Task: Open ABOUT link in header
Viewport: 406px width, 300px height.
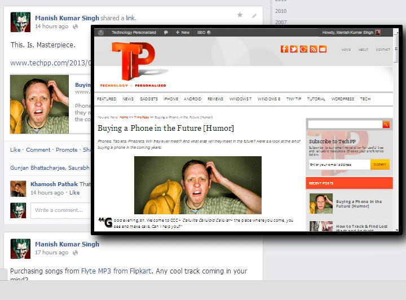Action: tap(363, 50)
